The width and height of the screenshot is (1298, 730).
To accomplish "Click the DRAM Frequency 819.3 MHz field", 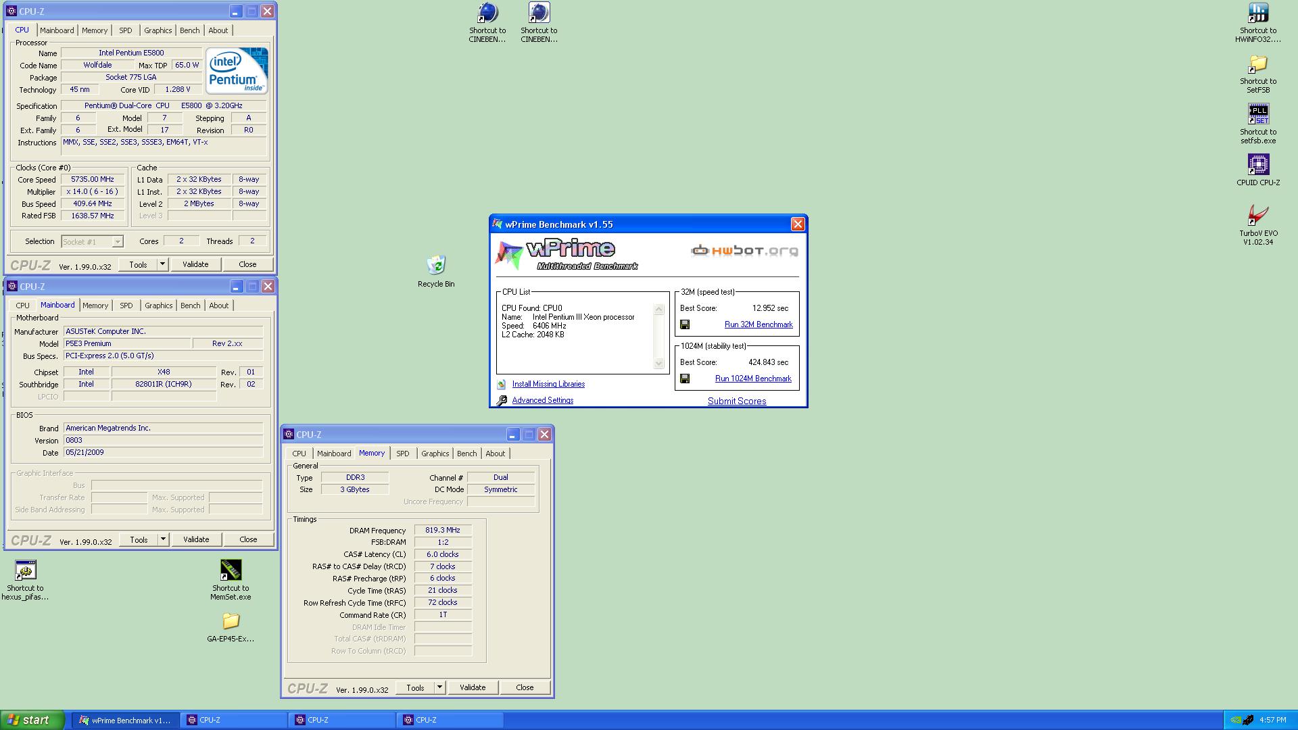I will click(443, 531).
